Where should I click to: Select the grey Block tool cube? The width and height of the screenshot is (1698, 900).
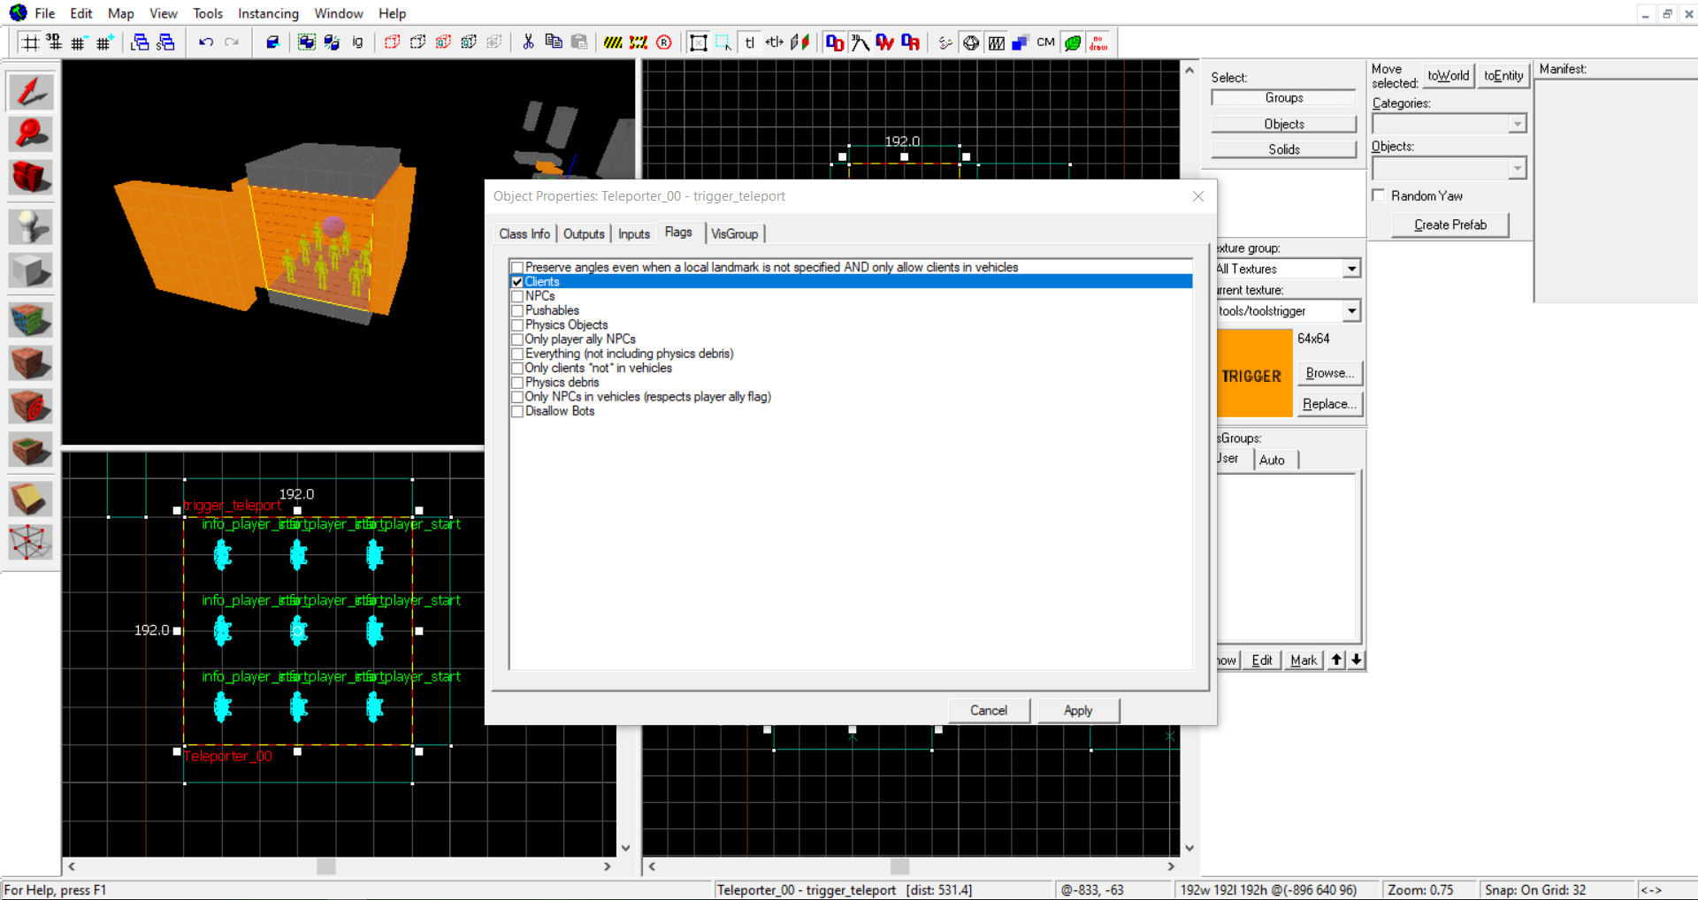point(31,271)
